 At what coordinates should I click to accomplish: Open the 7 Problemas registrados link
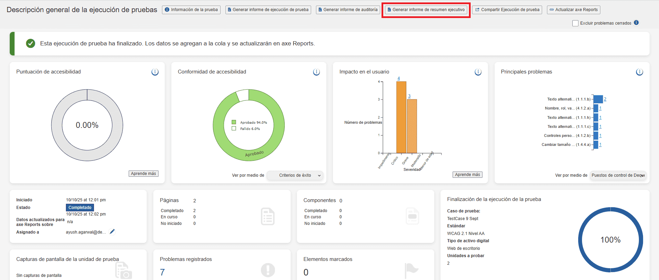(162, 272)
